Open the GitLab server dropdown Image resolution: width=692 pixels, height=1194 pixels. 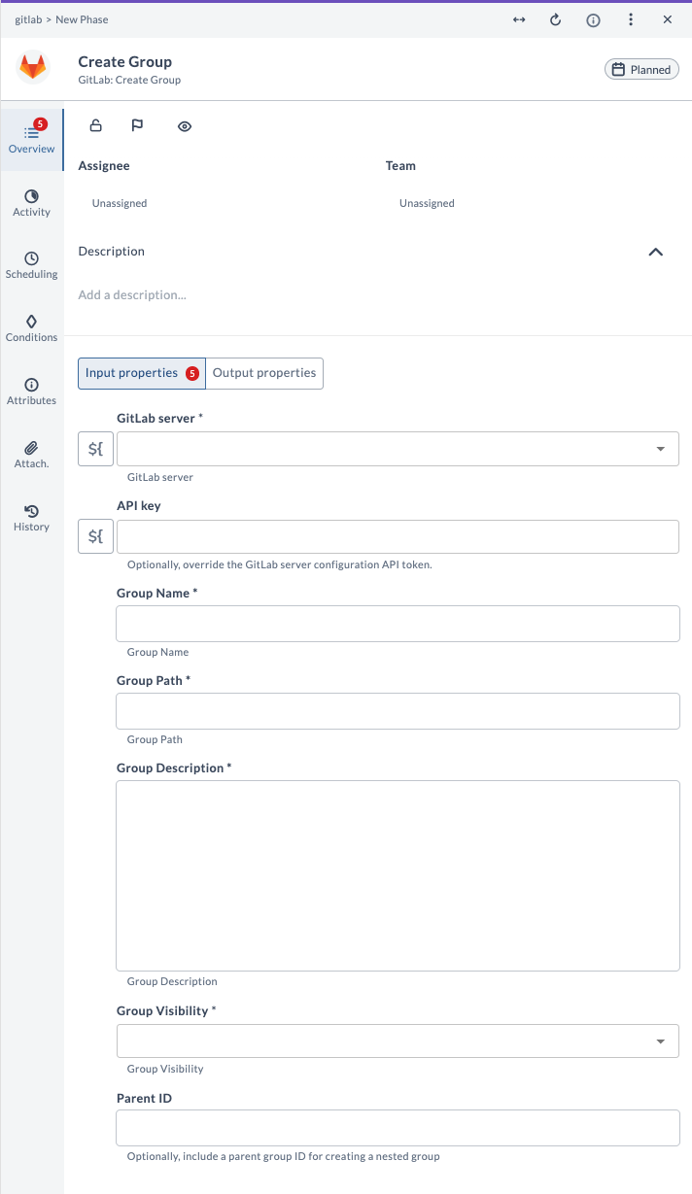tap(398, 449)
